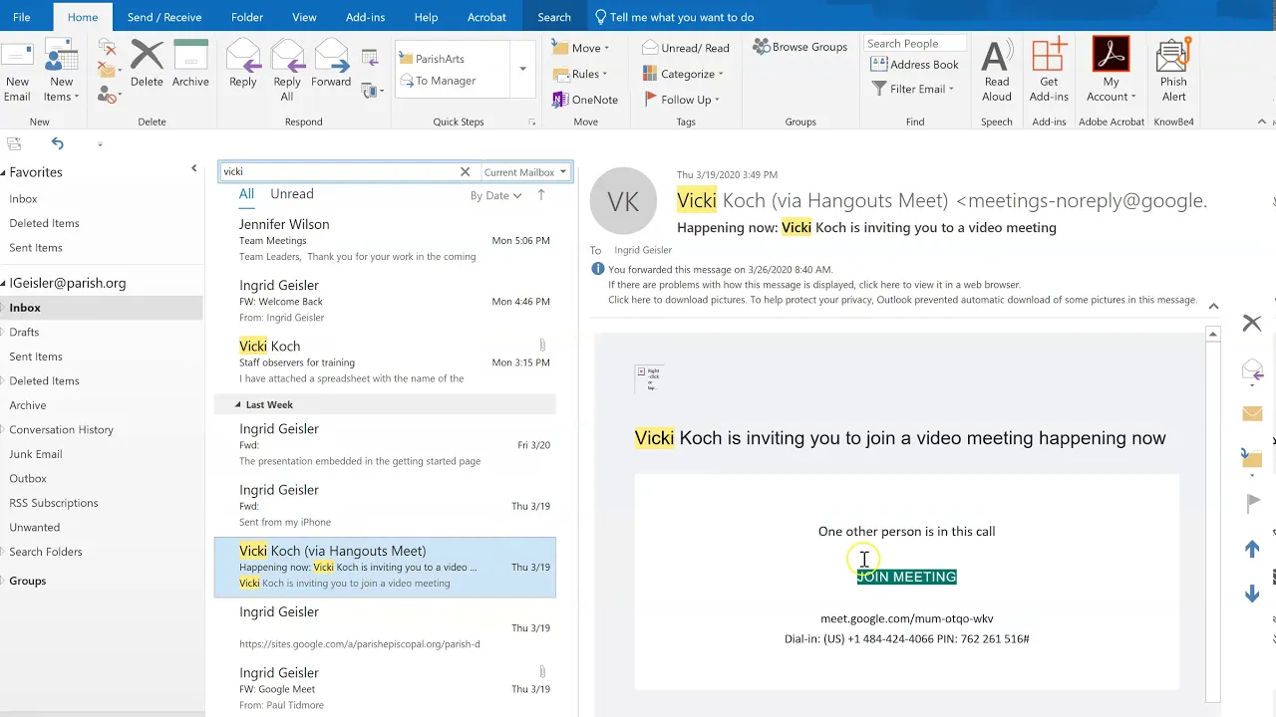Image resolution: width=1276 pixels, height=717 pixels.
Task: Switch to the Folder tab
Action: point(246,17)
